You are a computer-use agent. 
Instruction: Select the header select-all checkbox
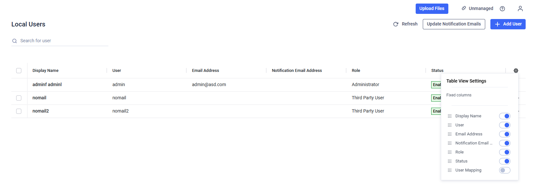pyautogui.click(x=18, y=70)
